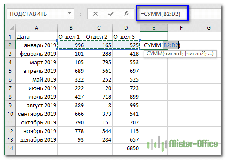Click header cell Отдел 3
This screenshot has height=160, width=226.
(126, 36)
